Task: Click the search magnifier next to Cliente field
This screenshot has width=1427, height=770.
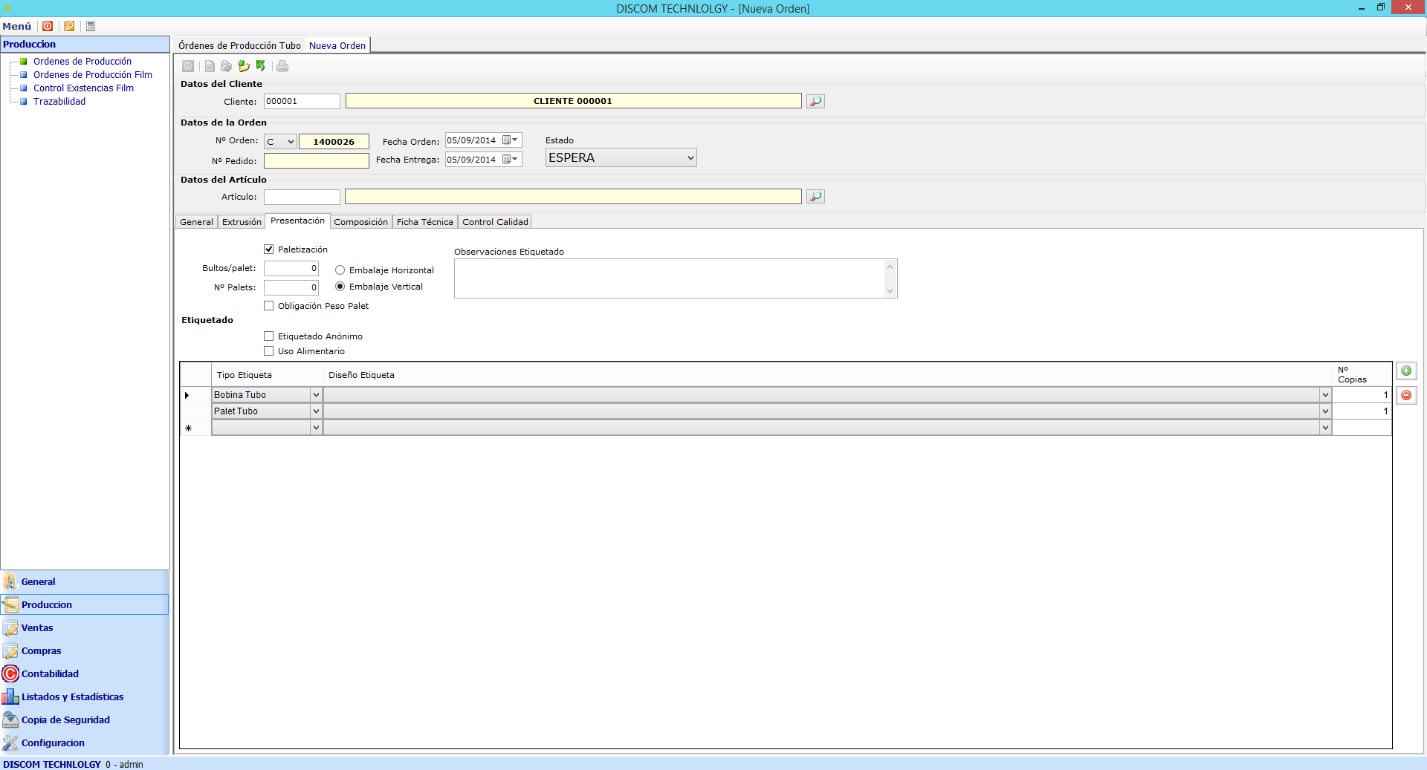Action: [815, 101]
